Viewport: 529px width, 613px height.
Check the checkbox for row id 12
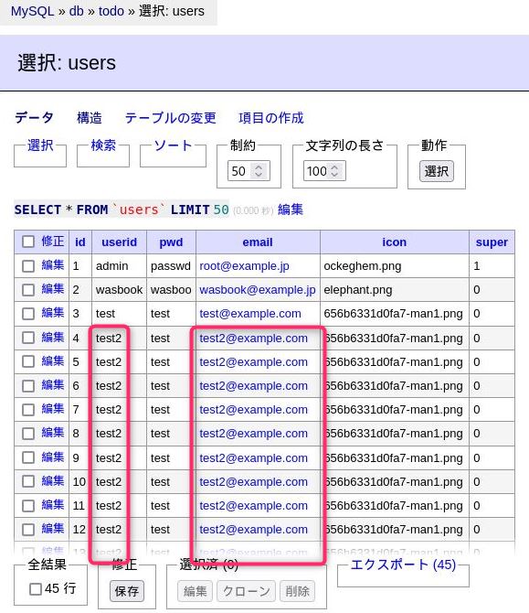click(28, 530)
